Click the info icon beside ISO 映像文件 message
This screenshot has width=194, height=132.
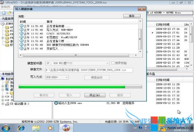[x=21, y=45]
